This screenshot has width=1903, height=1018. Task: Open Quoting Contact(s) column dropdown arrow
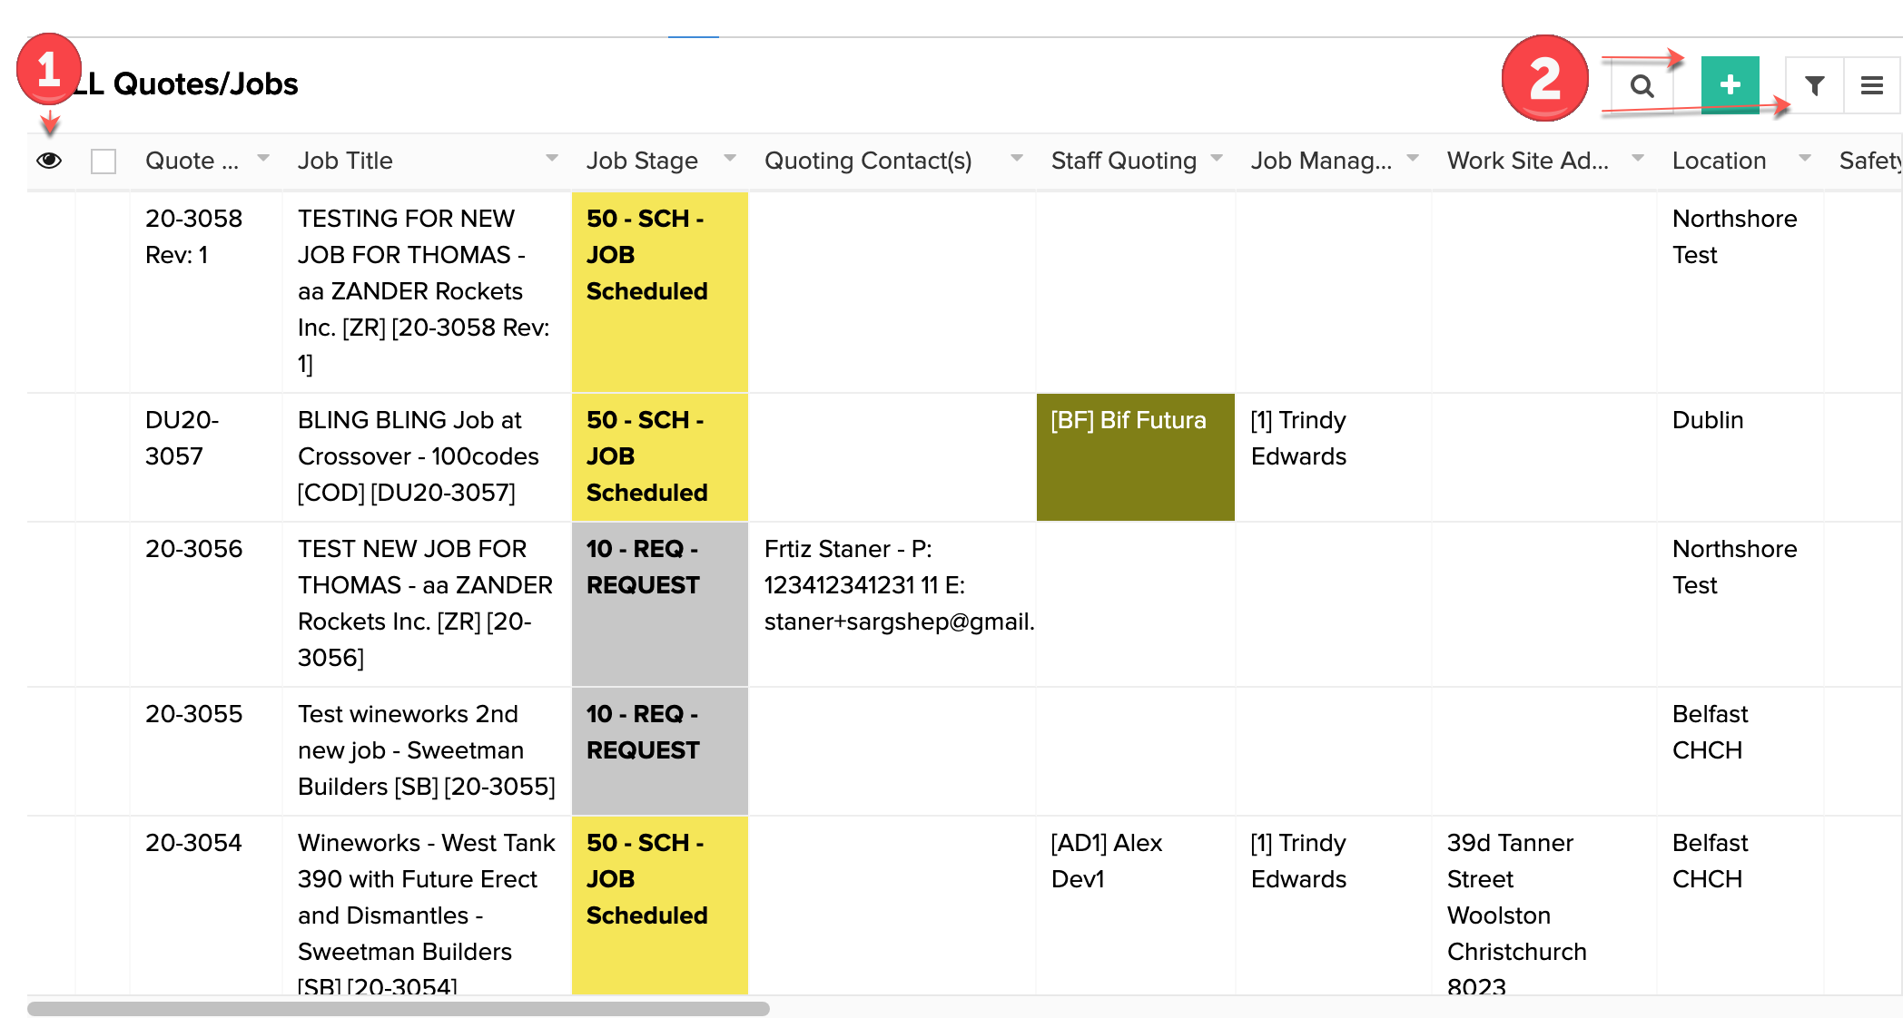coord(1016,159)
